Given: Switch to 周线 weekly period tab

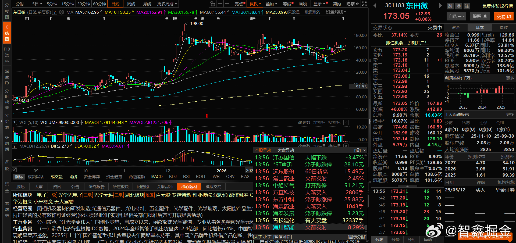Looking at the screenshot, I should (x=131, y=4).
